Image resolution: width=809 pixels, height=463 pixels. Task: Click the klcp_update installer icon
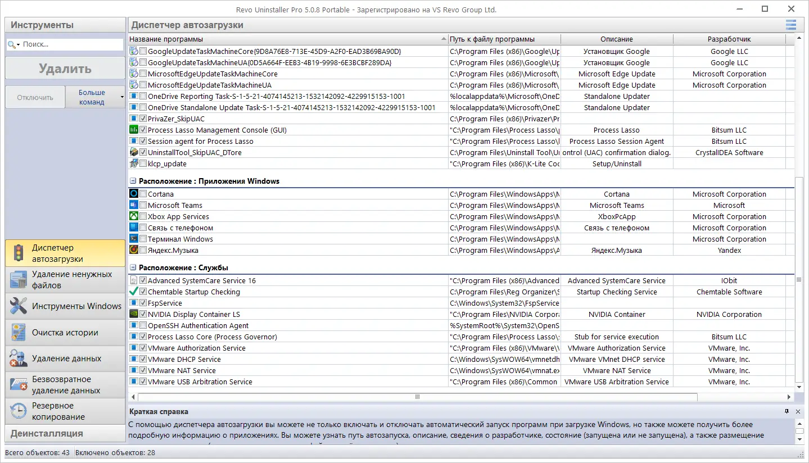pos(134,164)
